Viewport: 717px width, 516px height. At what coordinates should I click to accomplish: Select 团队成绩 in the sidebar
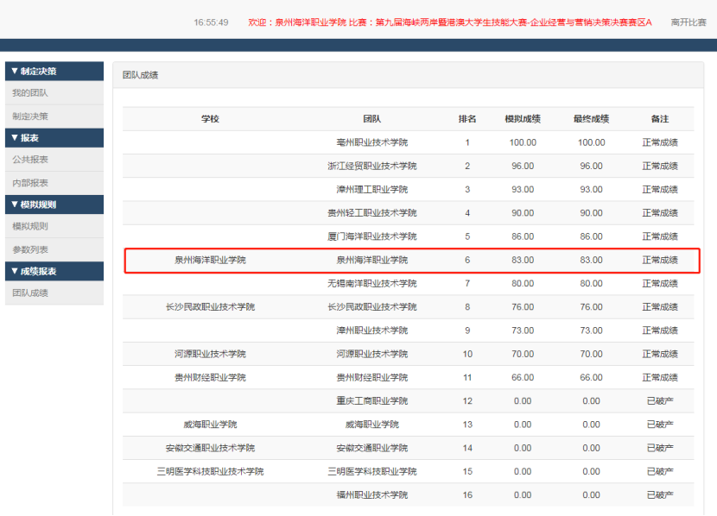[30, 293]
